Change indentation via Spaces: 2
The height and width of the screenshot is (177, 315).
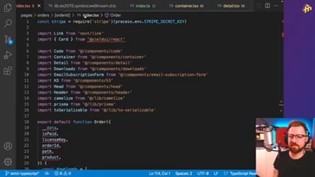[x=184, y=174]
